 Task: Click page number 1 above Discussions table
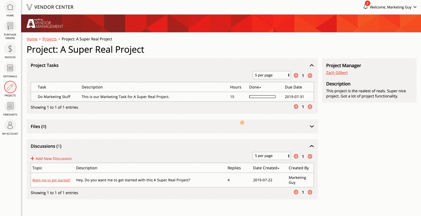pyautogui.click(x=303, y=156)
